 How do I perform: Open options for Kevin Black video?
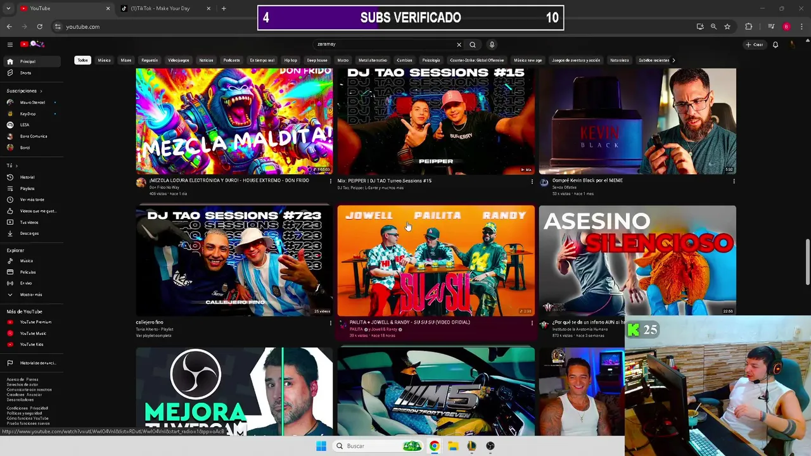tap(734, 181)
